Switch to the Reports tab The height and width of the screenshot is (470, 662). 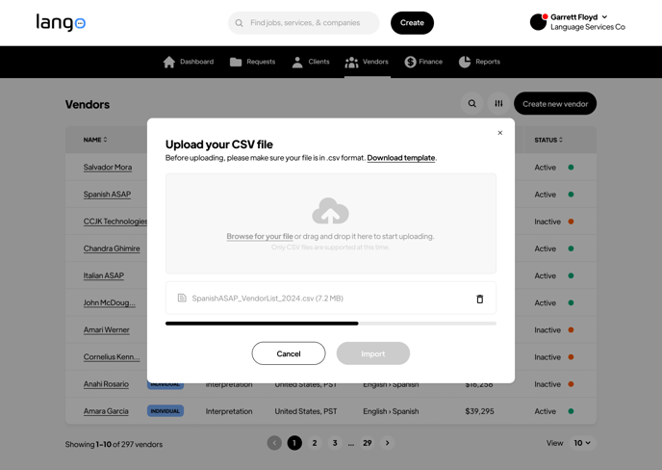(x=479, y=62)
